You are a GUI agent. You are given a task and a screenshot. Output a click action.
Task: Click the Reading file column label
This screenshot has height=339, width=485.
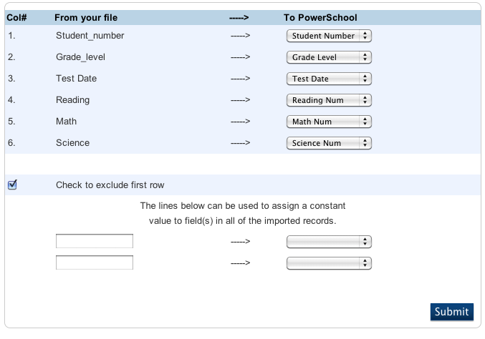click(72, 100)
